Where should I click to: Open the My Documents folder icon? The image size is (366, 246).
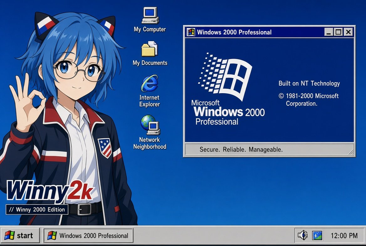(x=149, y=49)
